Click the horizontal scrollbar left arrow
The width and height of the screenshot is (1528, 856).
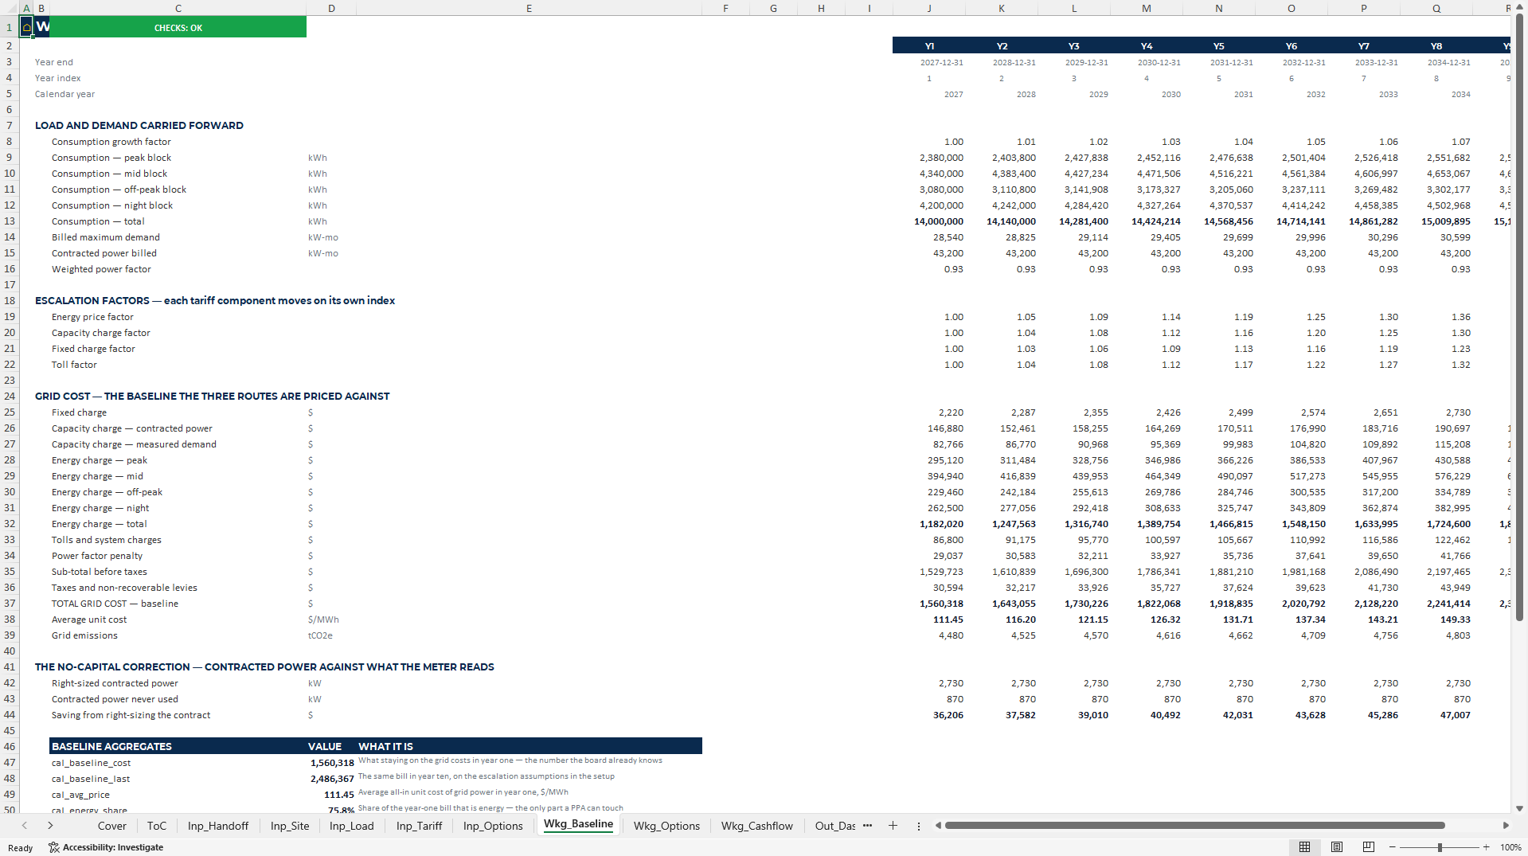pyautogui.click(x=938, y=826)
